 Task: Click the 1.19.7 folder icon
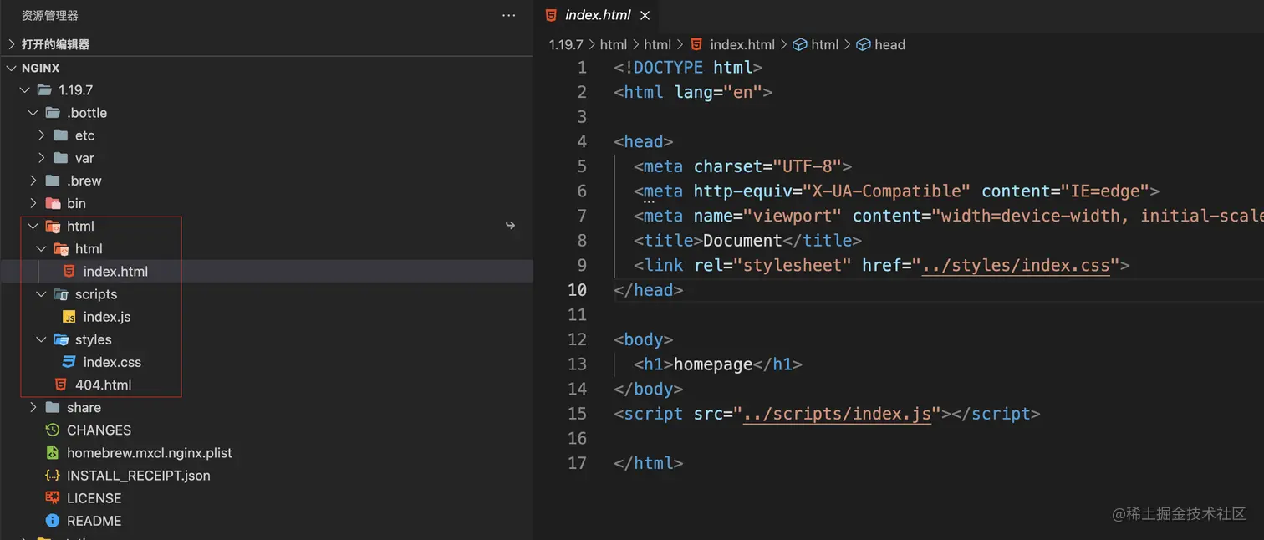[x=44, y=90]
